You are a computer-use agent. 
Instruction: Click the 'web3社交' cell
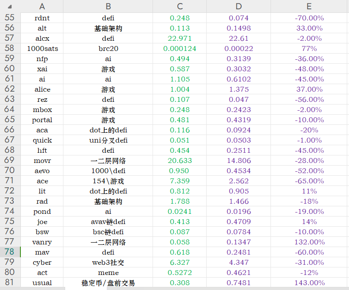[108, 262]
